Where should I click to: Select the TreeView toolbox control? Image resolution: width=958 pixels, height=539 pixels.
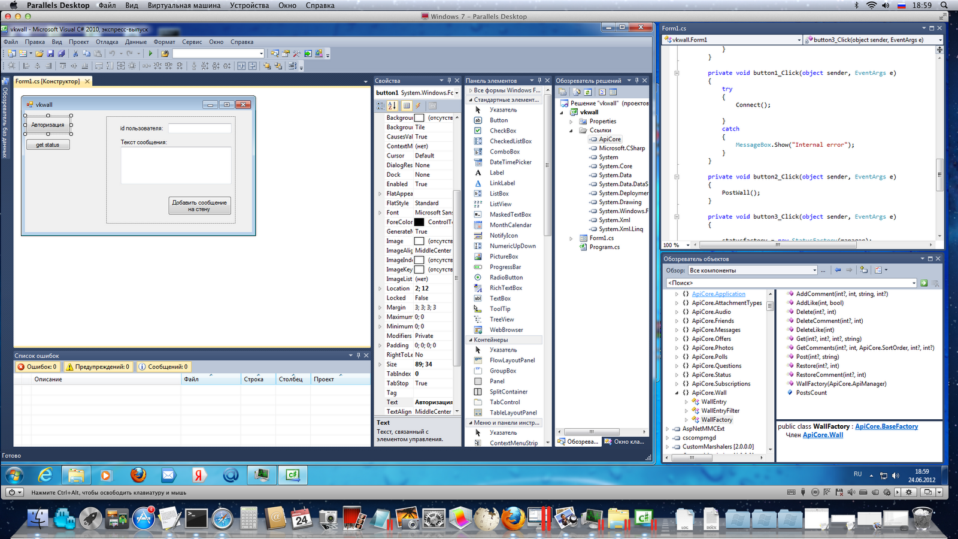click(501, 319)
